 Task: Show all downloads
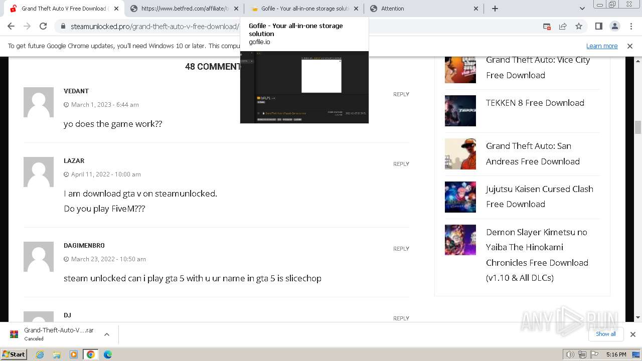pyautogui.click(x=605, y=334)
